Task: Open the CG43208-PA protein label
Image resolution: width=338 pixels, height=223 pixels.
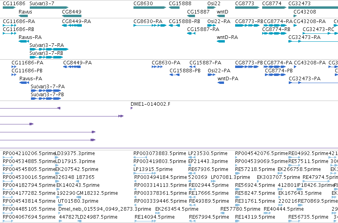Action: point(310,63)
